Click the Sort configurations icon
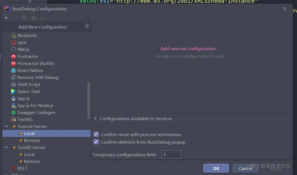 point(43,18)
